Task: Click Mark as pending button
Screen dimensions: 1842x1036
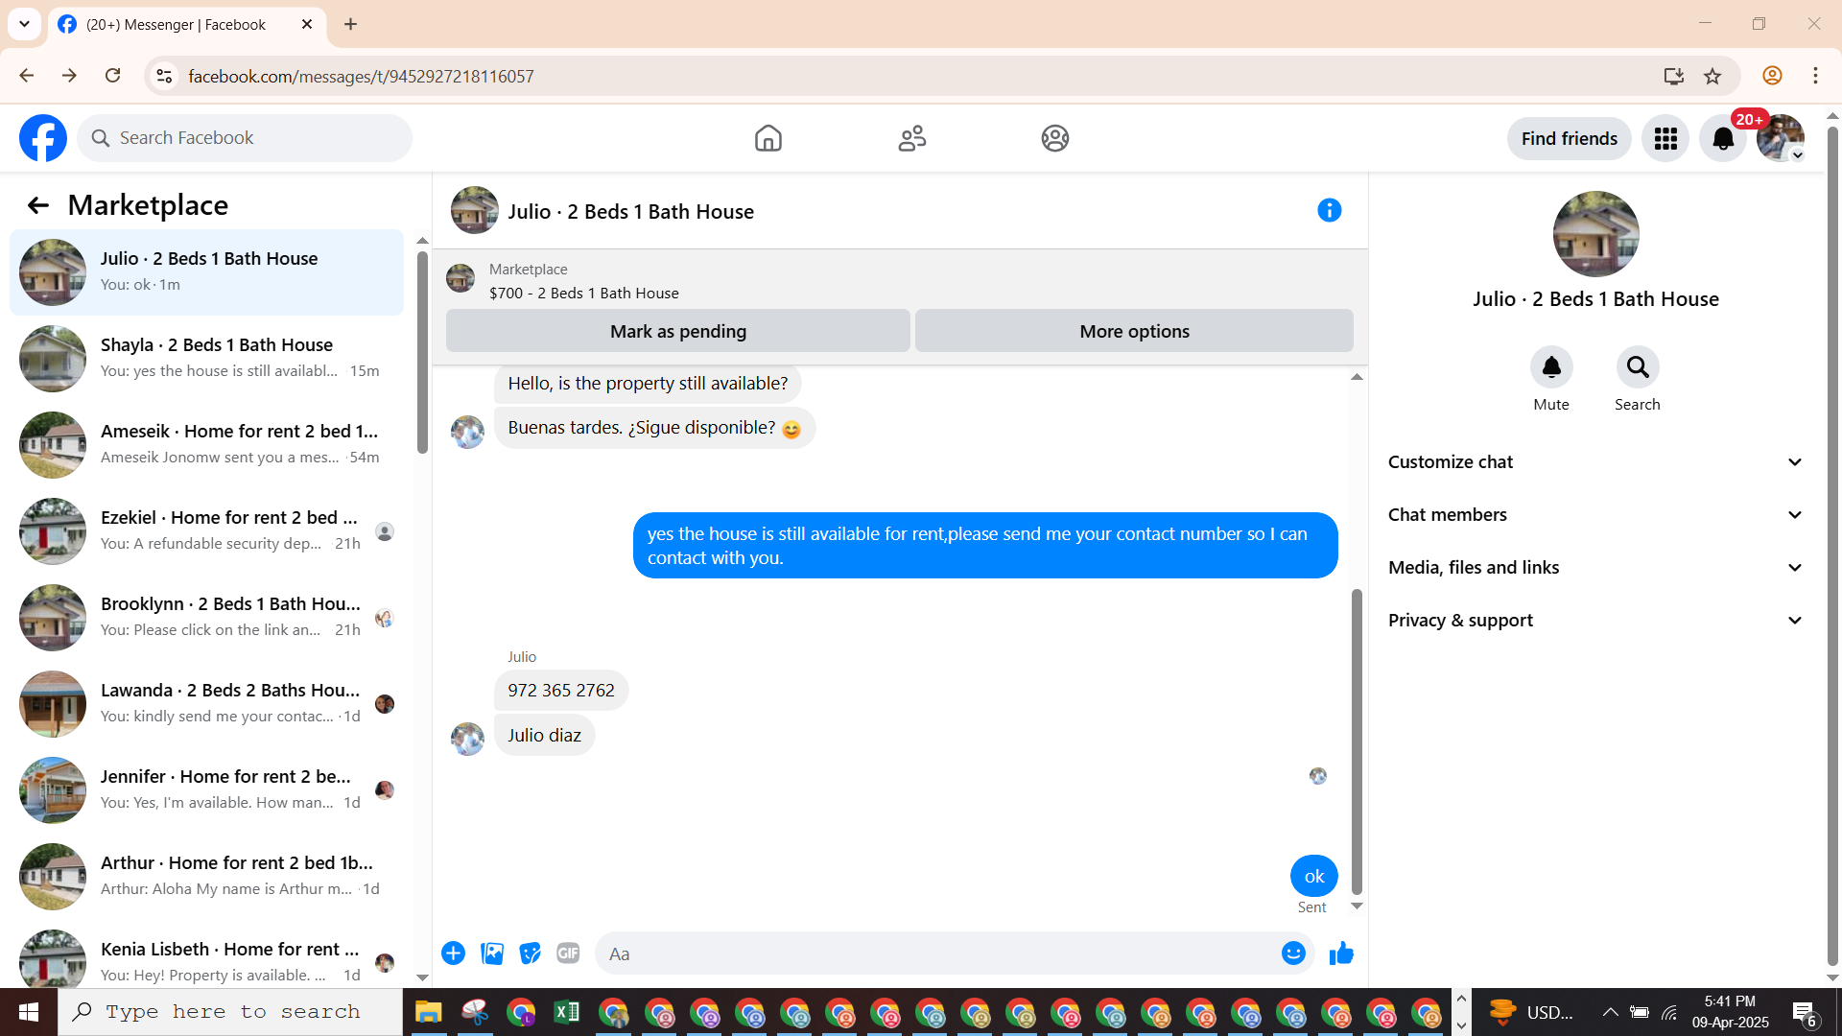Action: pyautogui.click(x=677, y=331)
